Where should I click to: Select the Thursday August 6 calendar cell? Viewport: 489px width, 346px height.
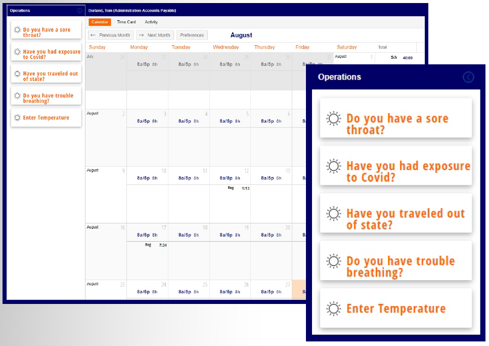[271, 137]
